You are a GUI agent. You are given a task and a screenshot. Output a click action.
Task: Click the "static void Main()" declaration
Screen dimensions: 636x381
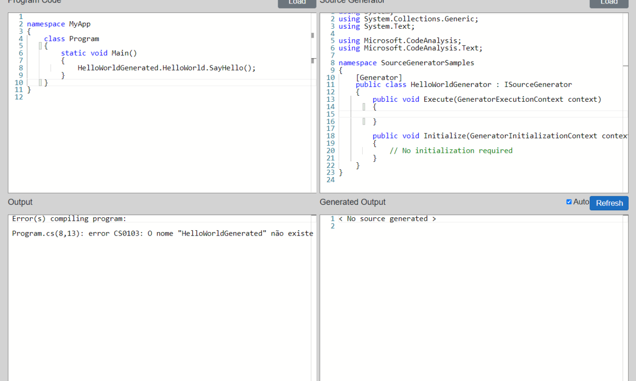pos(99,53)
